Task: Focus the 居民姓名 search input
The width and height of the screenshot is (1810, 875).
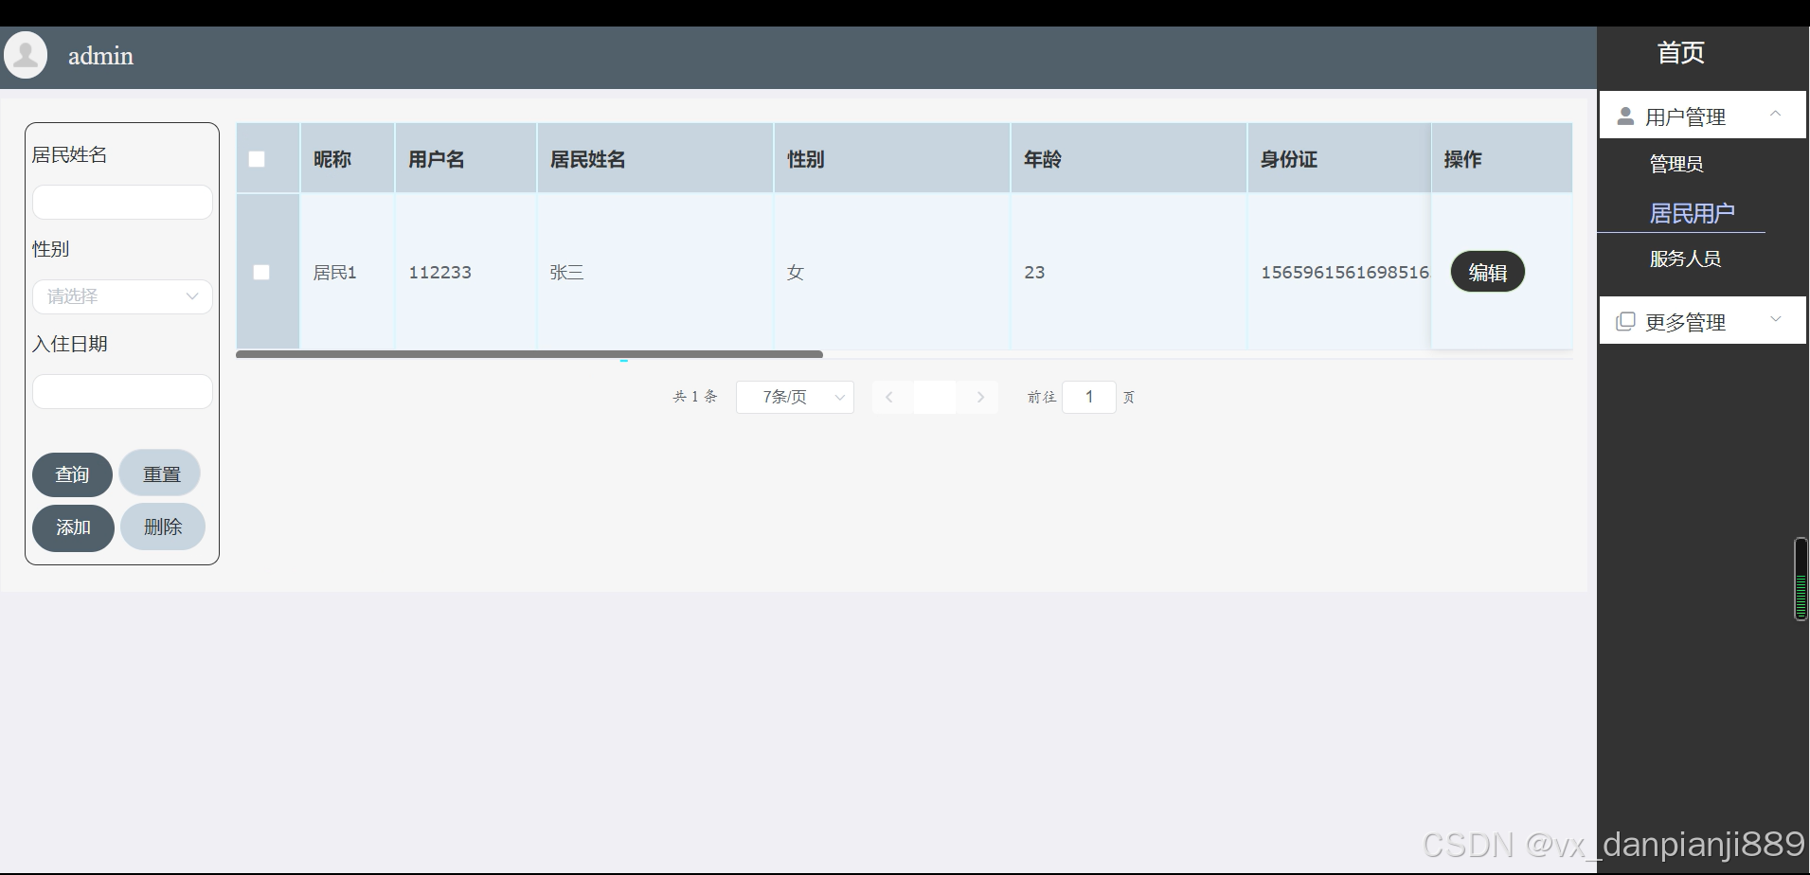Action: [122, 202]
